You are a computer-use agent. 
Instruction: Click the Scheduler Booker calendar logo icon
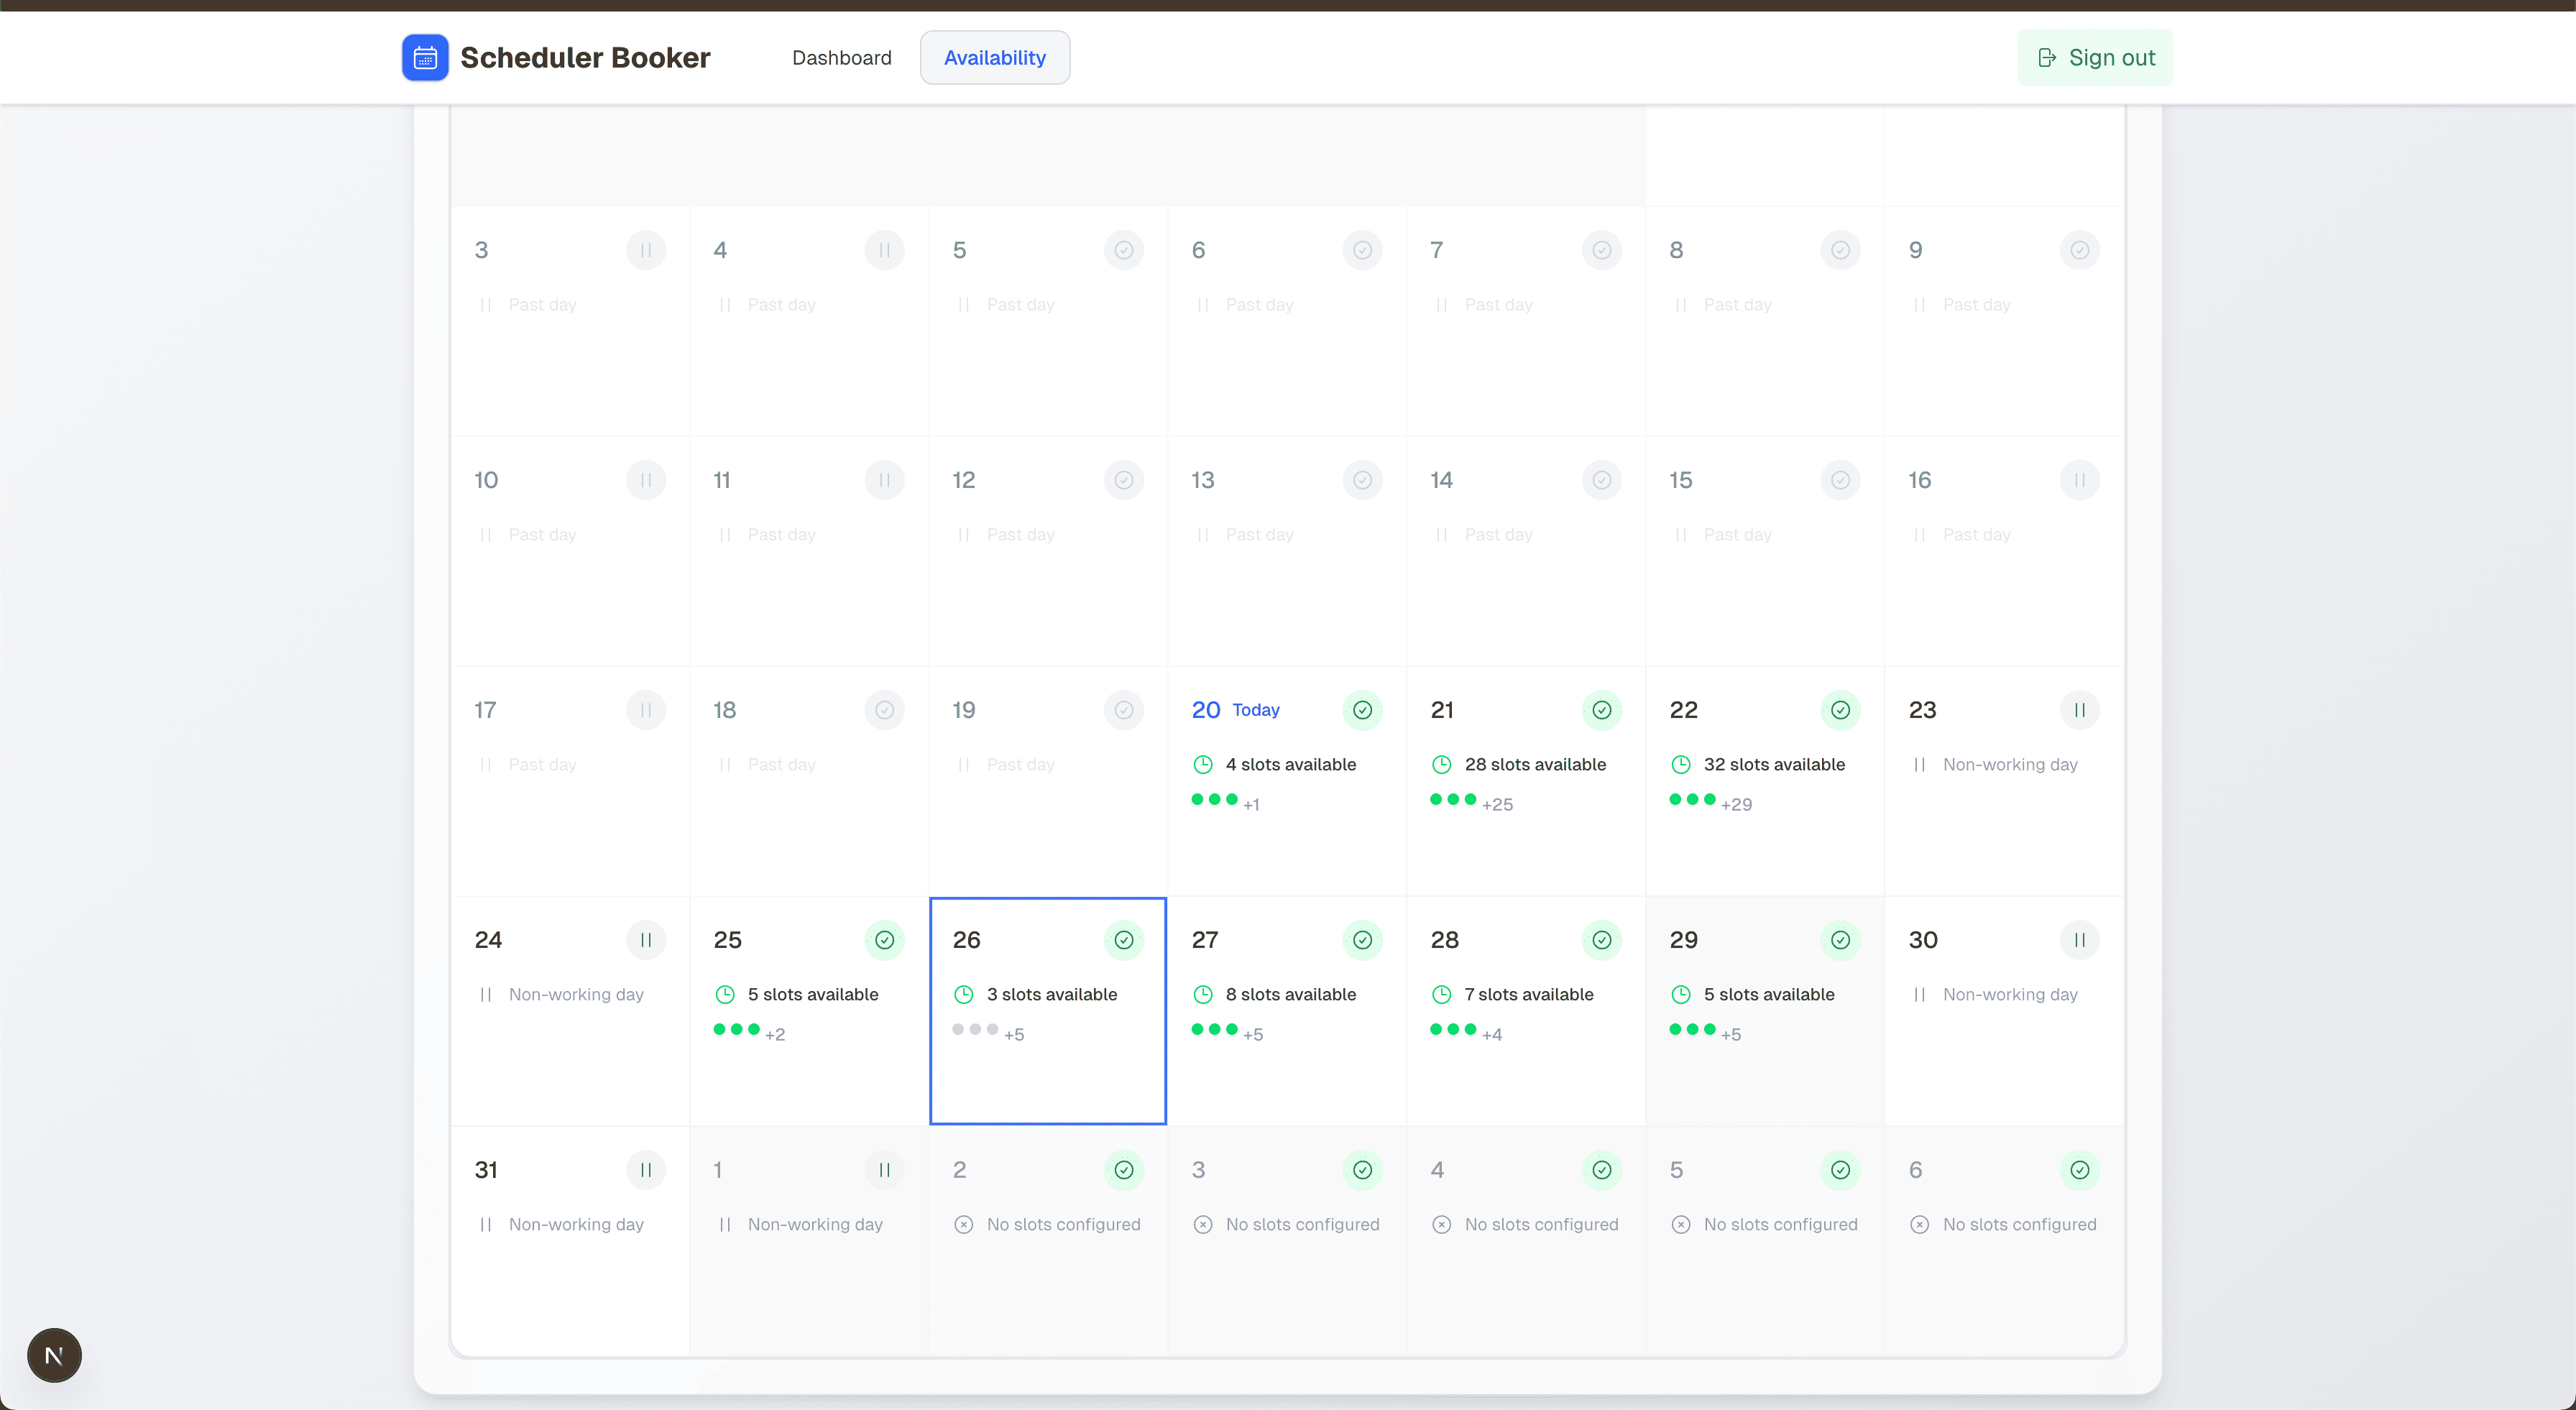[x=424, y=57]
